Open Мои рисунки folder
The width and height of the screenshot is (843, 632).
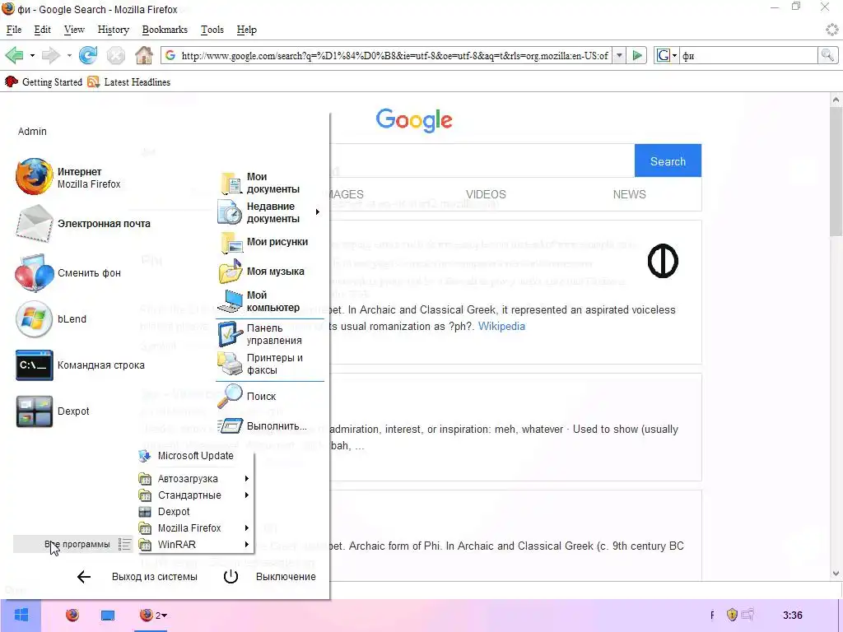(x=263, y=243)
